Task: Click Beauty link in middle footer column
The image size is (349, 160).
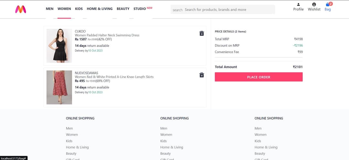Action: pos(165,153)
